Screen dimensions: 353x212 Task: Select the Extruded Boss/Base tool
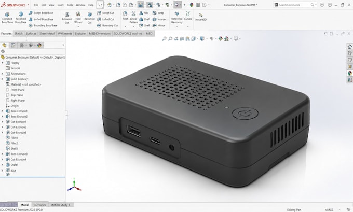(x=7, y=18)
